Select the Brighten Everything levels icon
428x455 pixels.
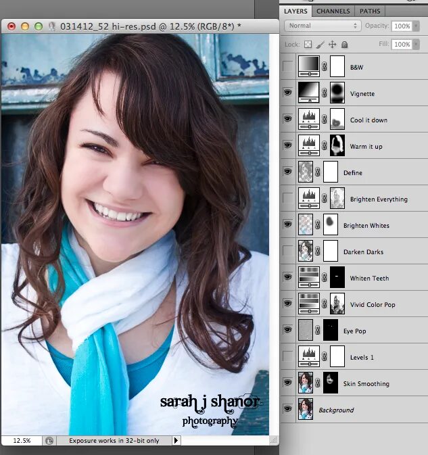coord(309,198)
